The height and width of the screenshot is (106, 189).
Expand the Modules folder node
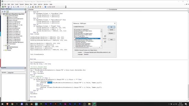click(x=4, y=50)
